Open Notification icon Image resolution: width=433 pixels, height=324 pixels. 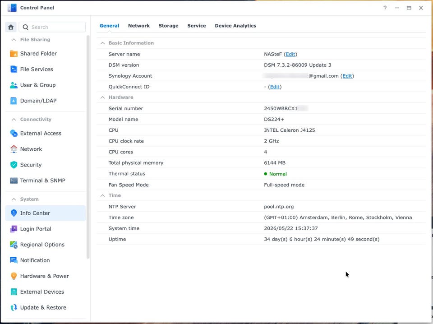pyautogui.click(x=14, y=260)
